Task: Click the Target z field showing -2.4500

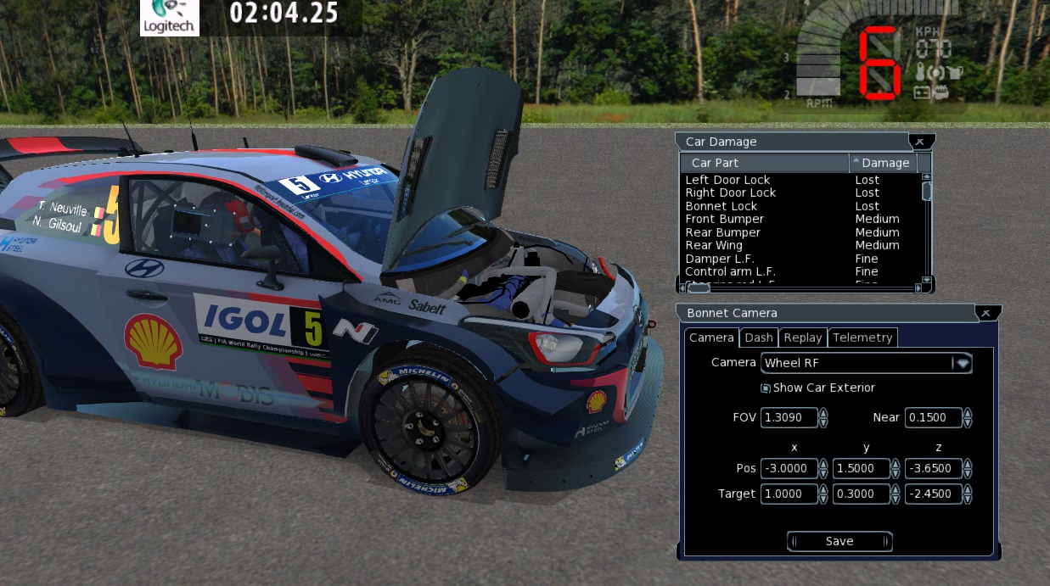Action: pyautogui.click(x=934, y=494)
